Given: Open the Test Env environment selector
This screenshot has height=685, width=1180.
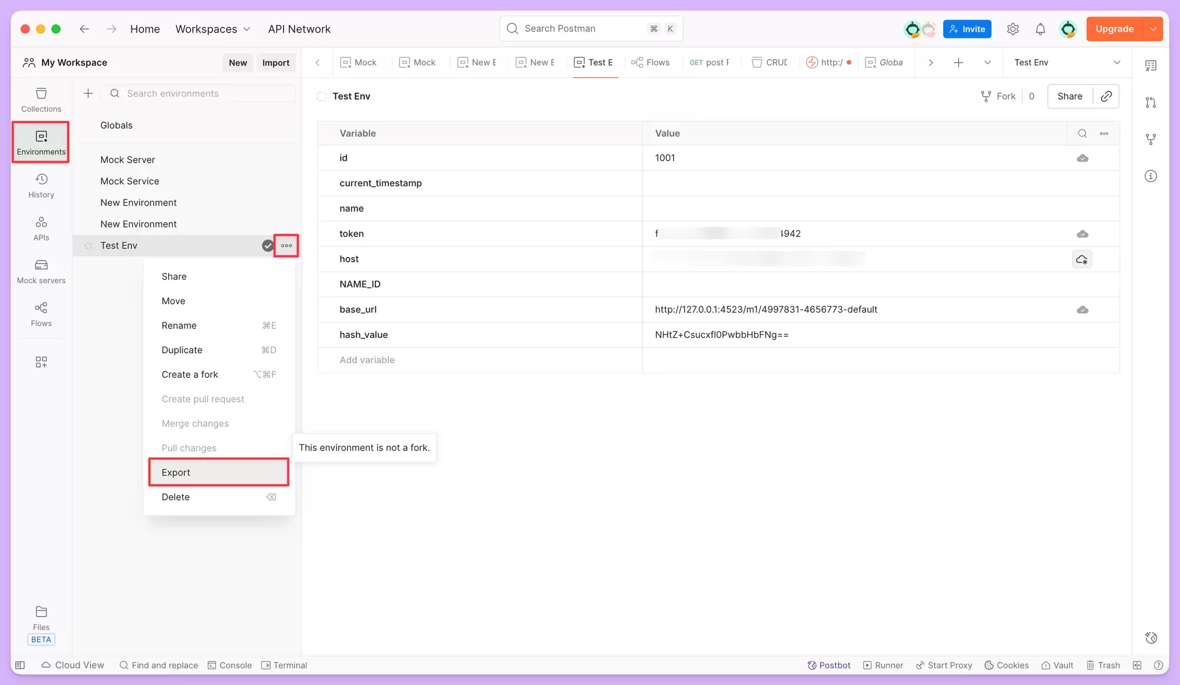Looking at the screenshot, I should (x=1067, y=62).
